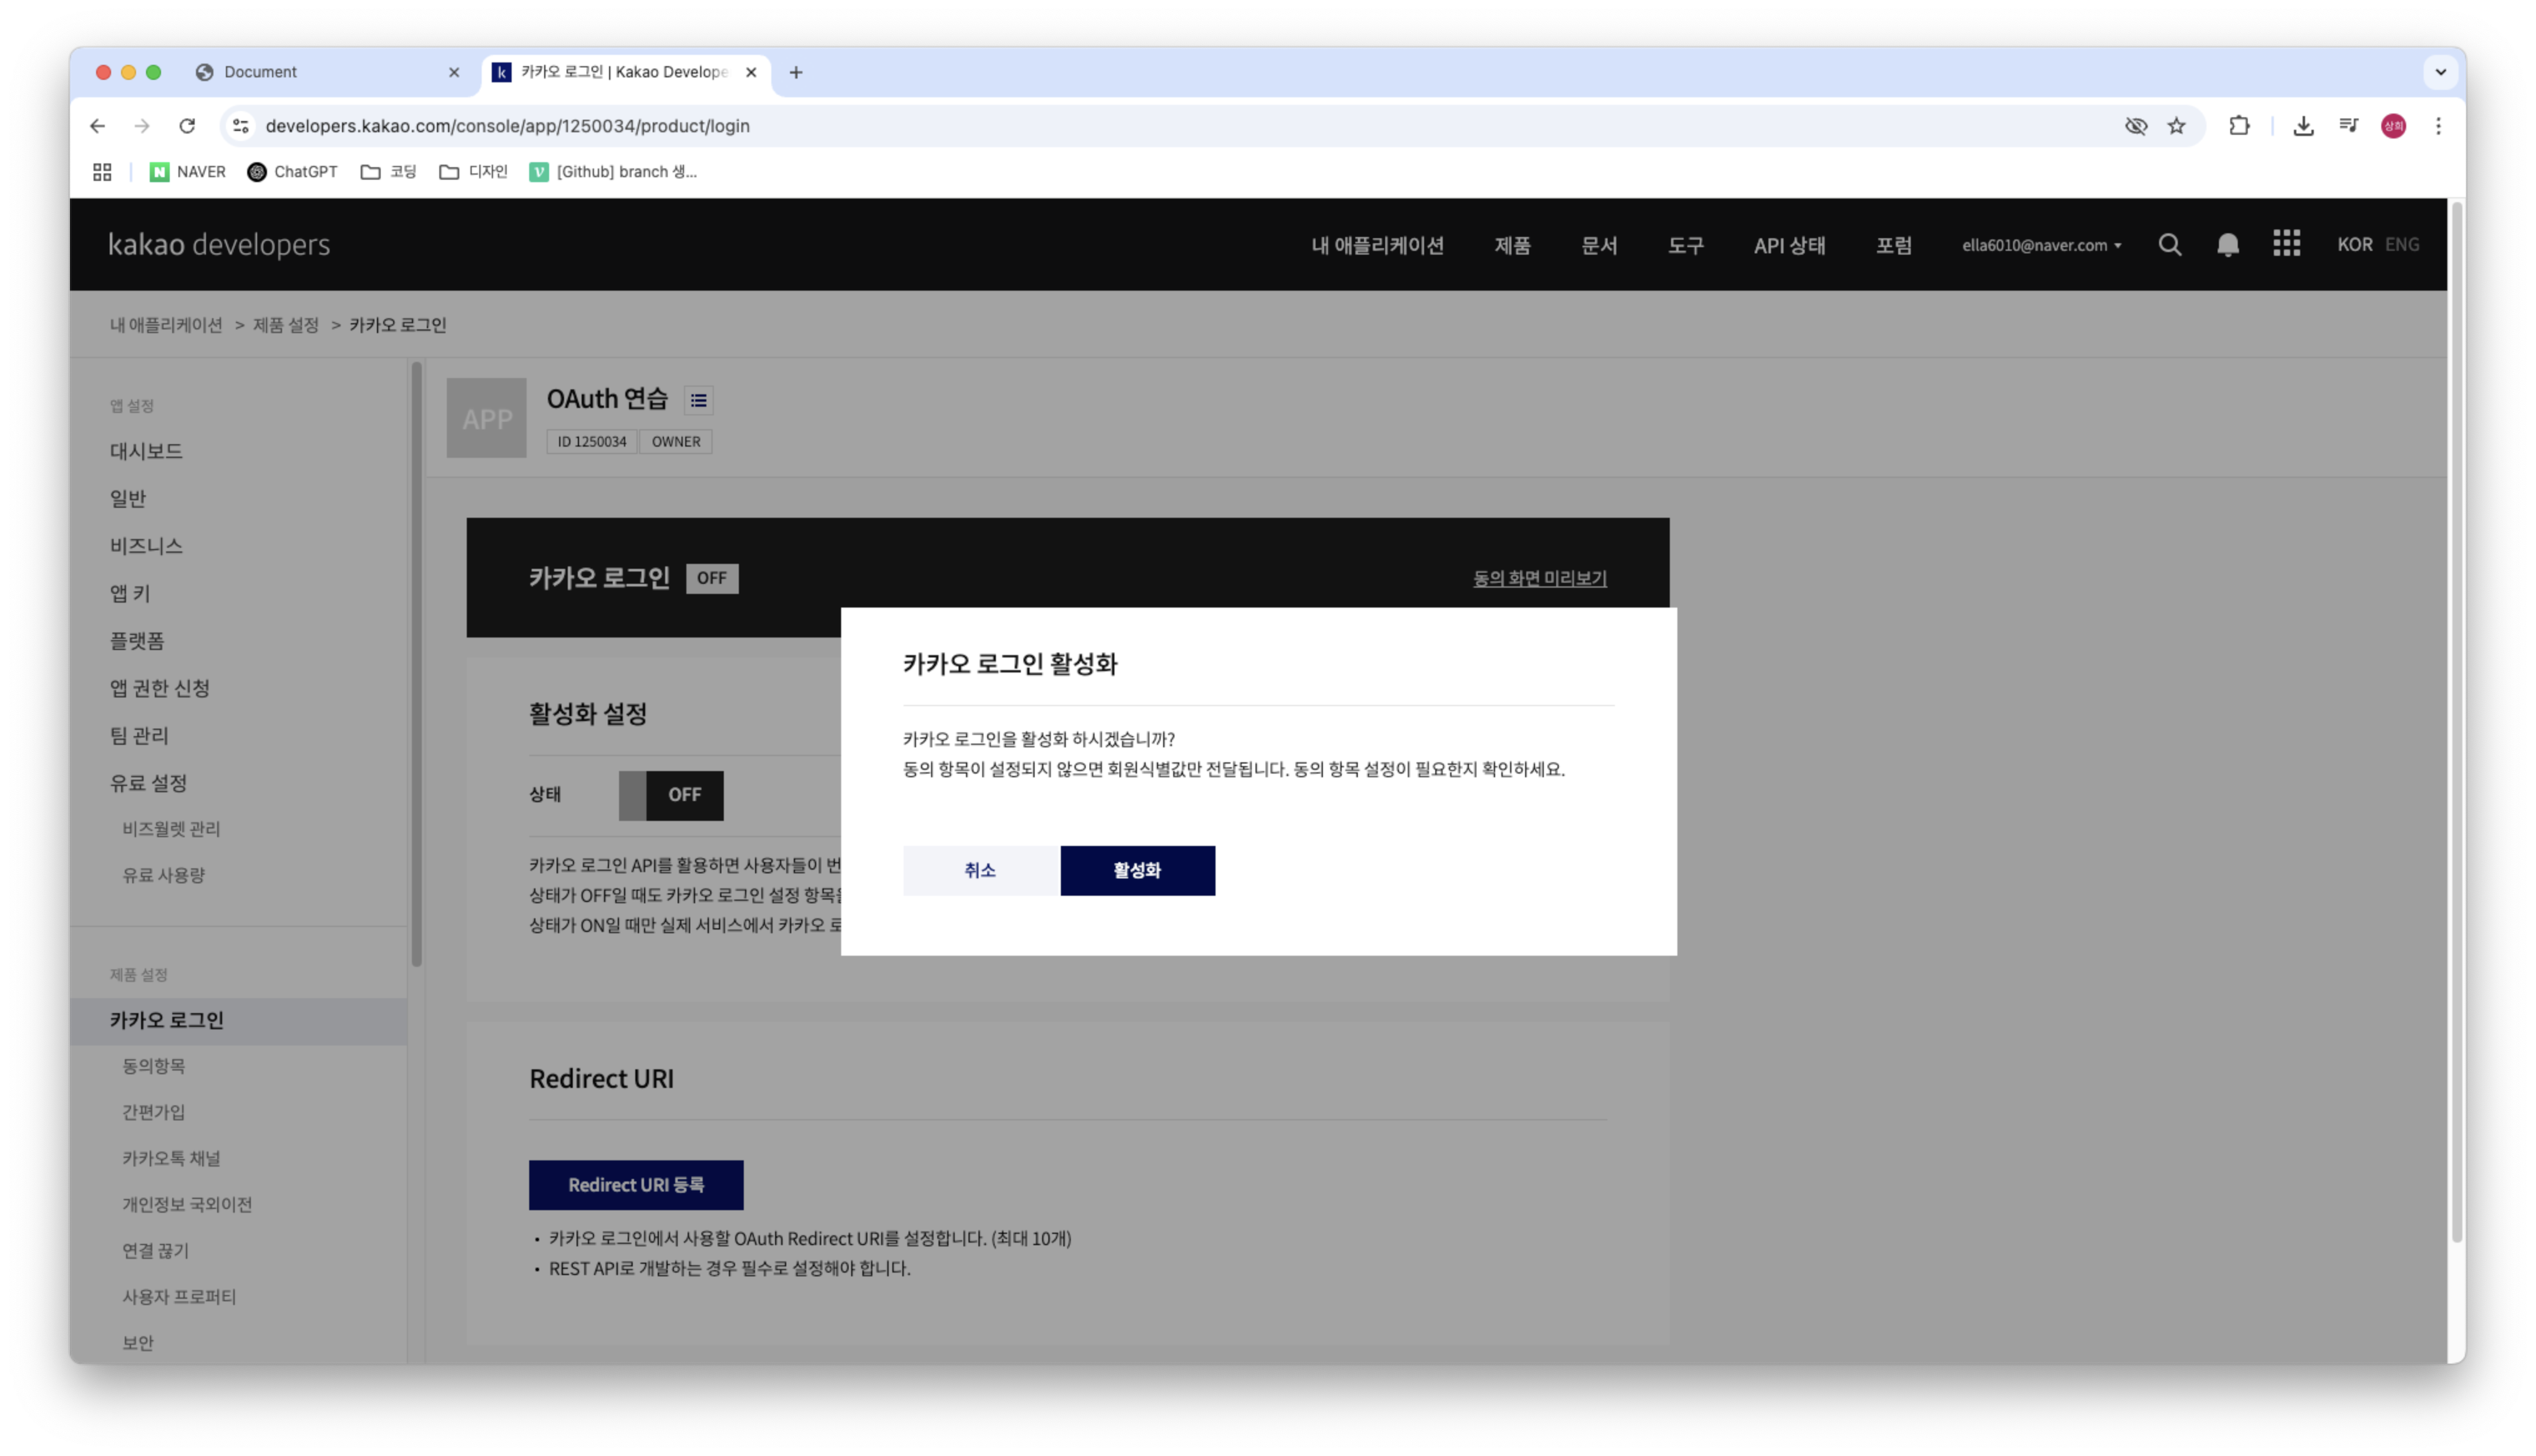
Task: Click the Redirect URI 등록 button
Action: pyautogui.click(x=636, y=1185)
